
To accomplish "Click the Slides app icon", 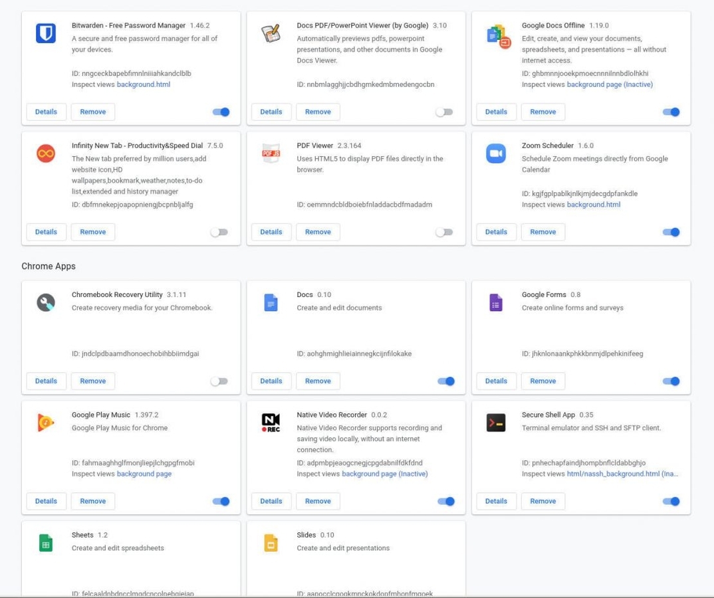I will pos(270,542).
